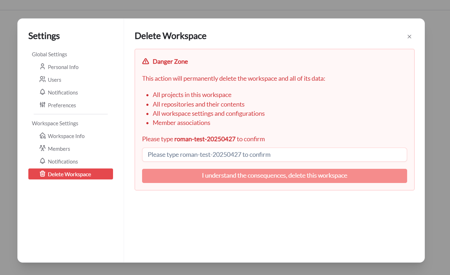Open the Members settings page
Image resolution: width=450 pixels, height=275 pixels.
pyautogui.click(x=59, y=148)
